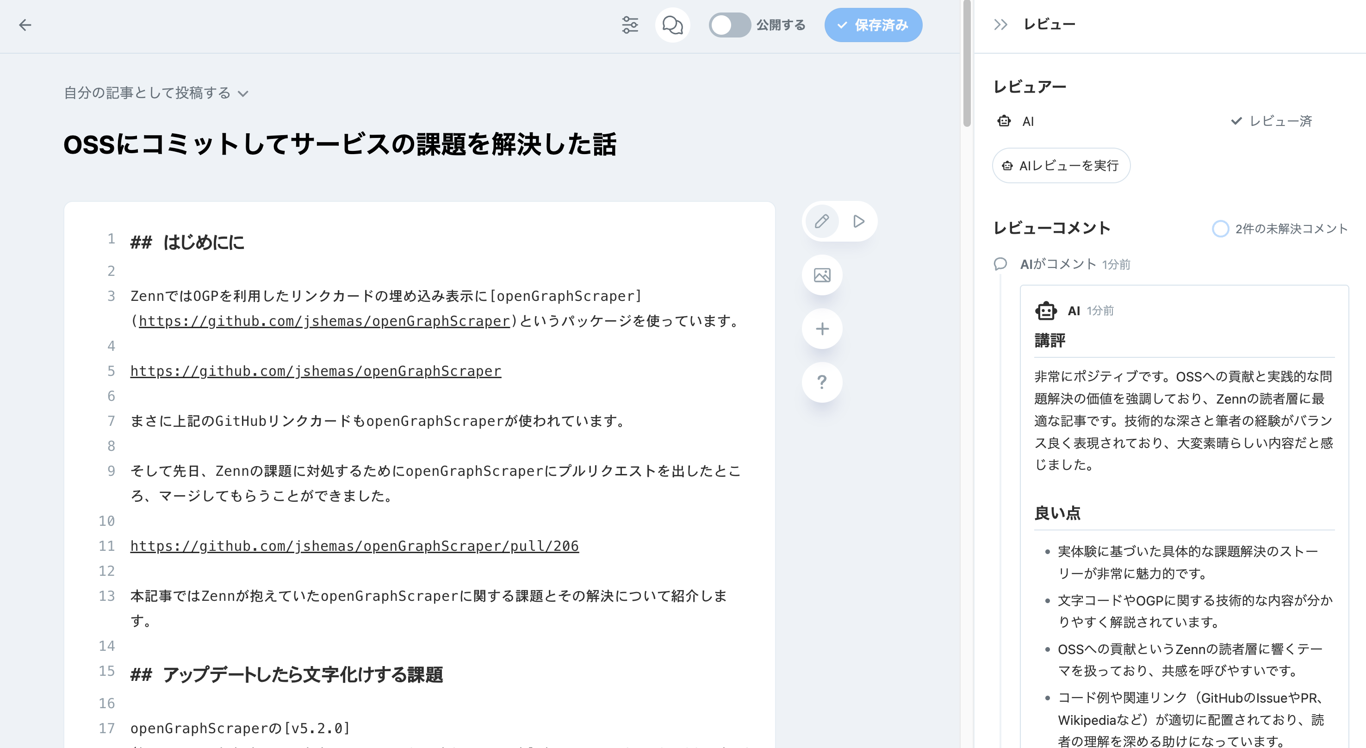Open openGraphScraper link on line 3
The width and height of the screenshot is (1366, 748).
324,321
